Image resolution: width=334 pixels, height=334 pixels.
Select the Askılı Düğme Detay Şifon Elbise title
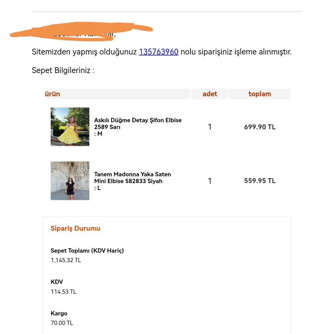click(x=138, y=120)
